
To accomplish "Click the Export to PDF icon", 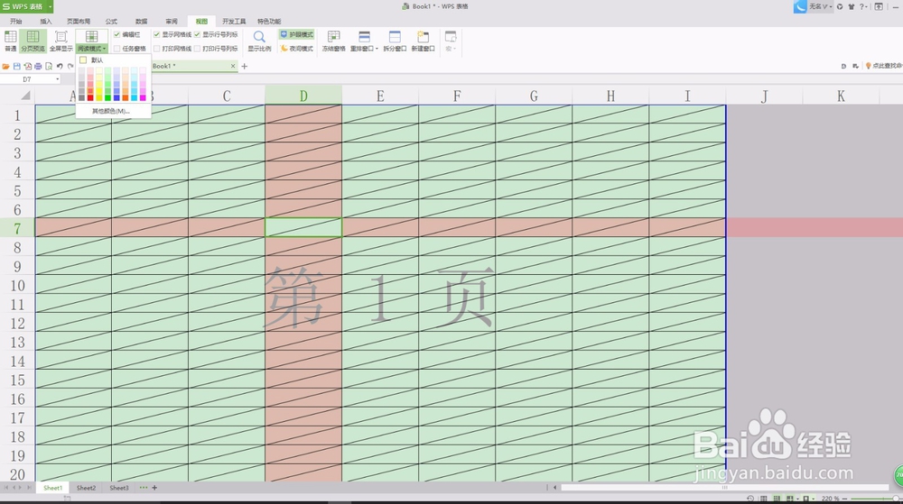I will 27,66.
